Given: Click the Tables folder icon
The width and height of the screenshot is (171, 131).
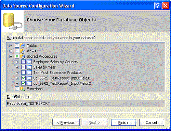Looking at the screenshot, I should [x=23, y=46].
